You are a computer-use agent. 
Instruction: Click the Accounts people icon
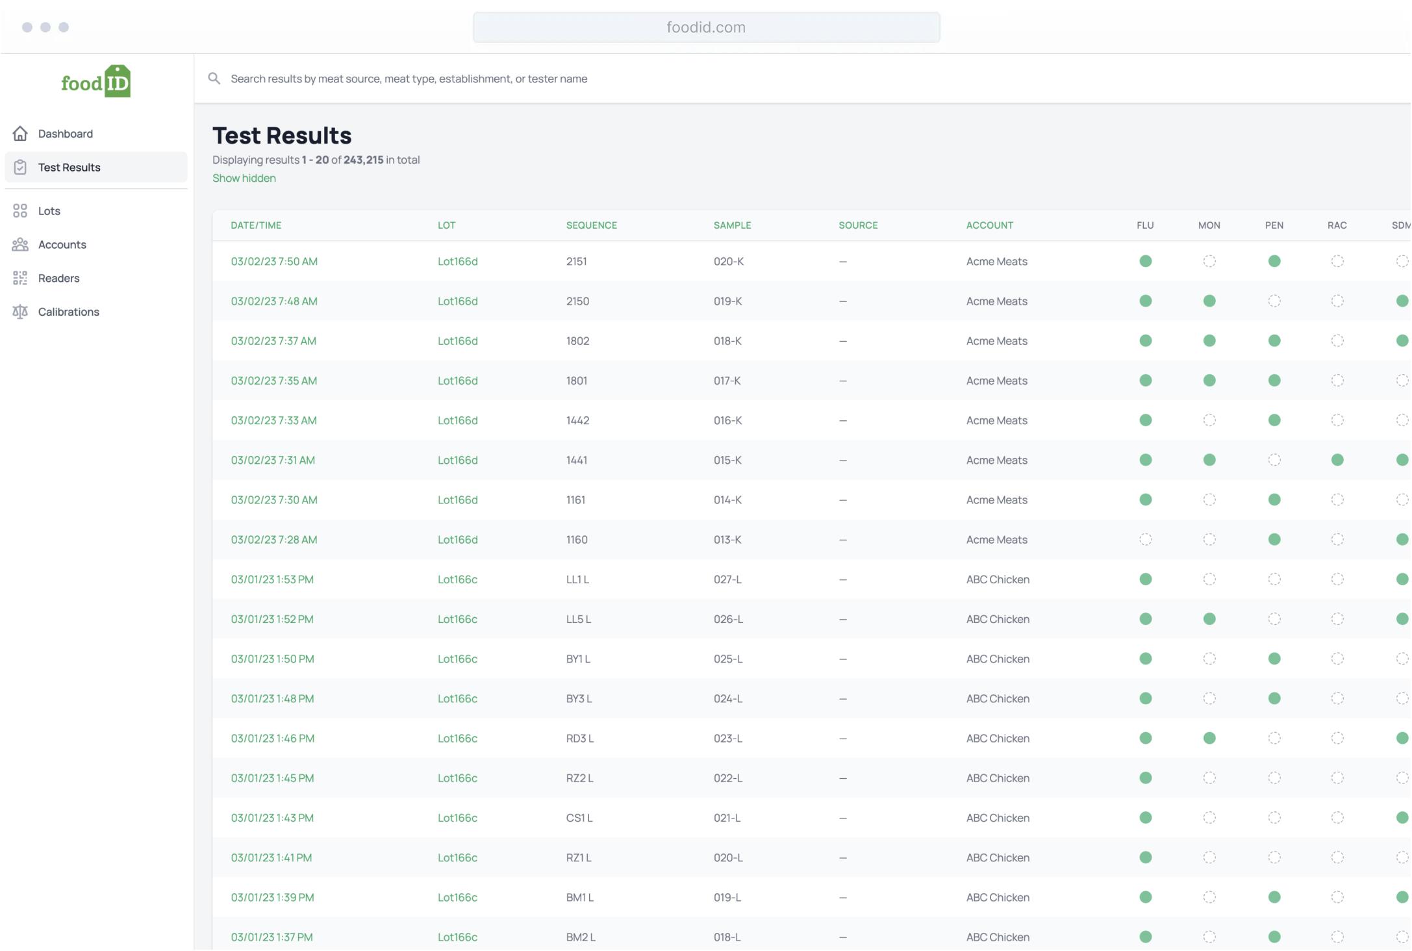pos(20,245)
